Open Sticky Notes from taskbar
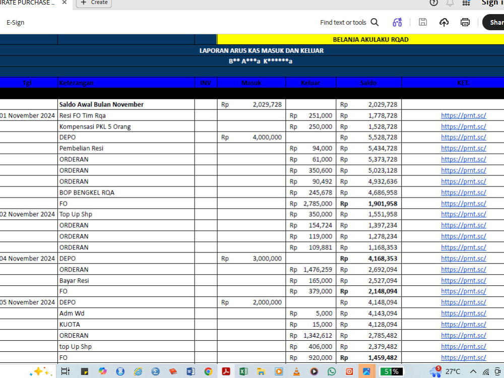 [x=85, y=371]
